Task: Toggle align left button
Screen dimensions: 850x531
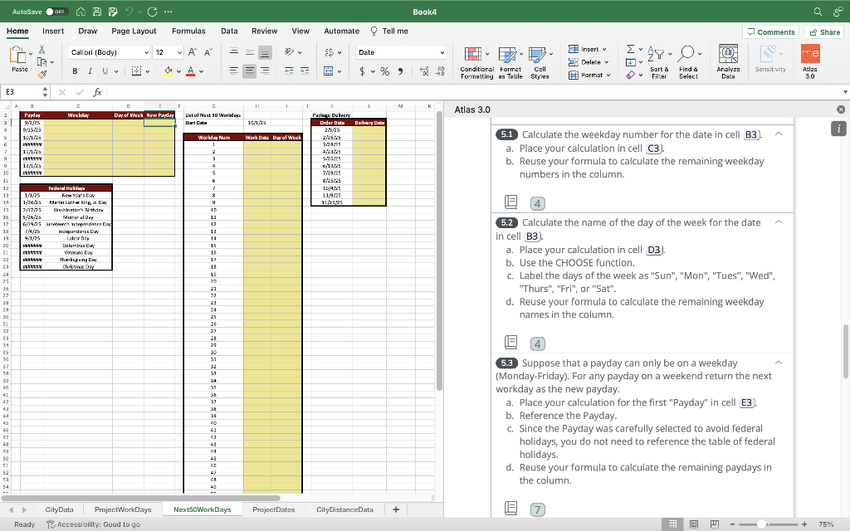Action: coord(233,71)
